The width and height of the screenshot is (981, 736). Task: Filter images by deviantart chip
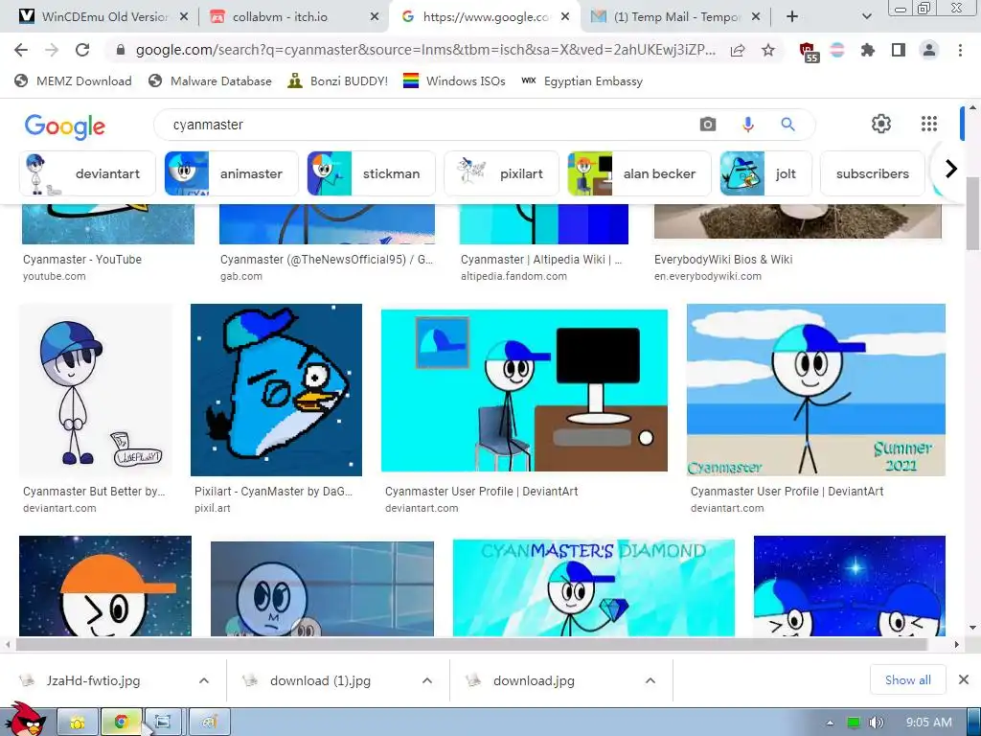pos(87,173)
